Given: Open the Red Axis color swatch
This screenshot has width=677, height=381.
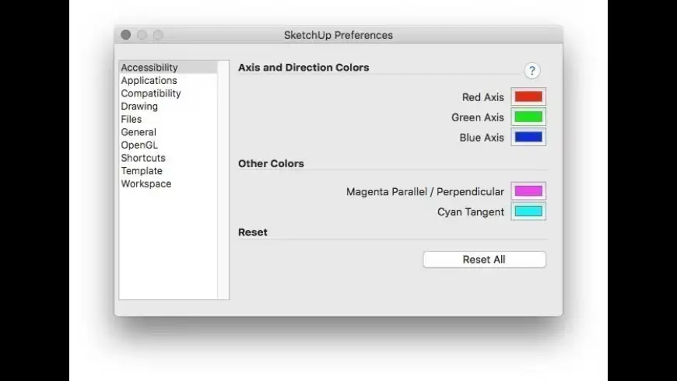Looking at the screenshot, I should coord(528,97).
